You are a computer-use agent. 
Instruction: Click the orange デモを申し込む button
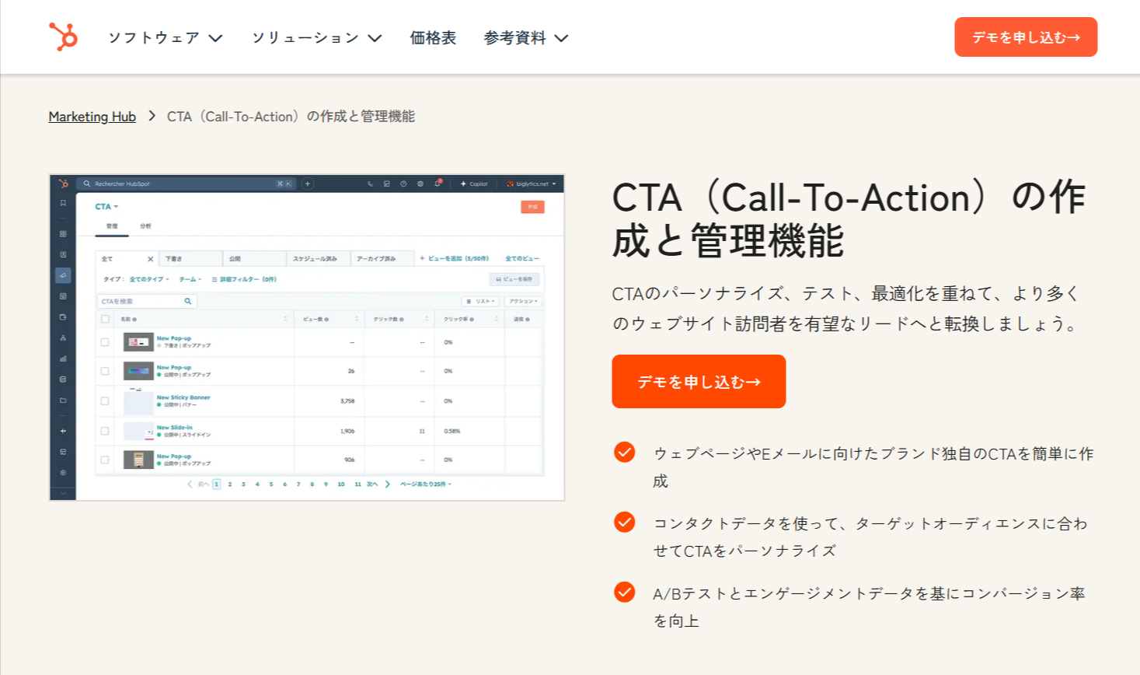tap(699, 381)
